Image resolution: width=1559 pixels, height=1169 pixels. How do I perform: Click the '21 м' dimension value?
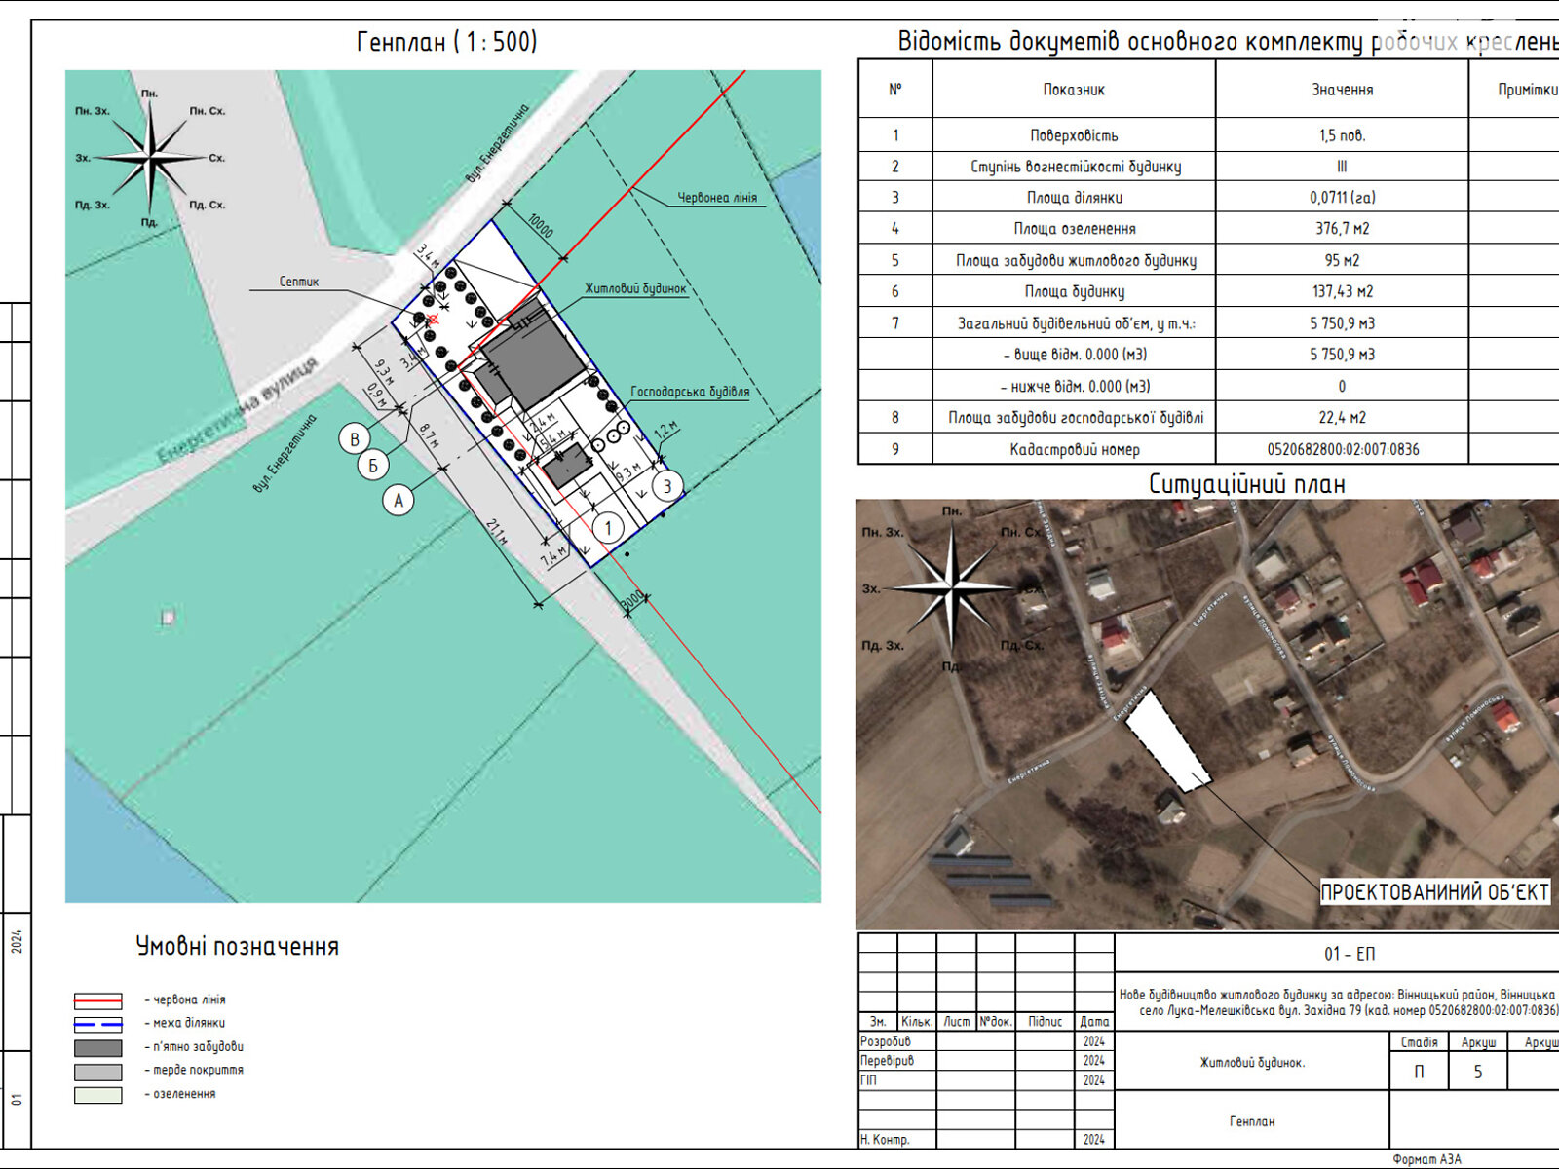(497, 532)
